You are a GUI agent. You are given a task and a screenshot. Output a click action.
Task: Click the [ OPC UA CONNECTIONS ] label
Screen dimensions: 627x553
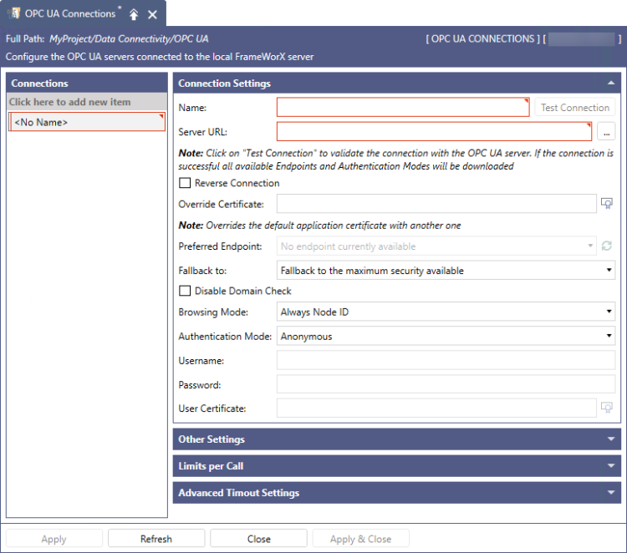click(482, 38)
